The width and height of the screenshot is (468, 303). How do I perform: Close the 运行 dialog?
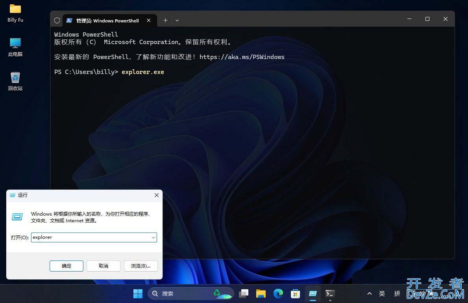(x=156, y=195)
